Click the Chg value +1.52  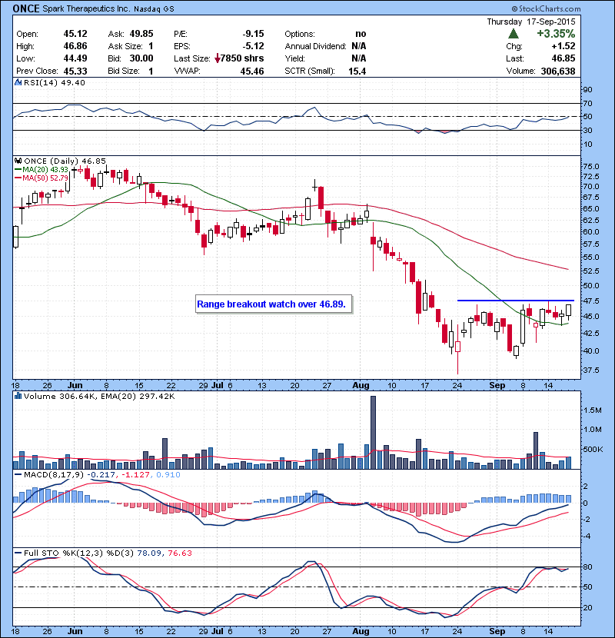(563, 46)
